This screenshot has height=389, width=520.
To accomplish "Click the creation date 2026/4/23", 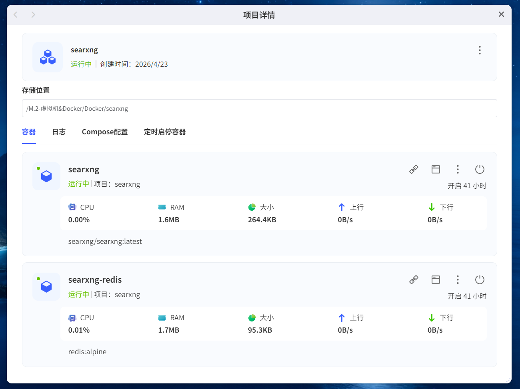I will [x=152, y=64].
